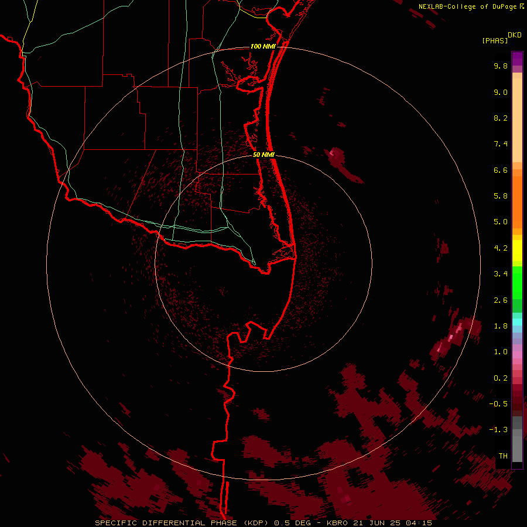Image resolution: width=527 pixels, height=527 pixels.
Task: Pick the pink band of the color bar
Action: pyautogui.click(x=517, y=355)
